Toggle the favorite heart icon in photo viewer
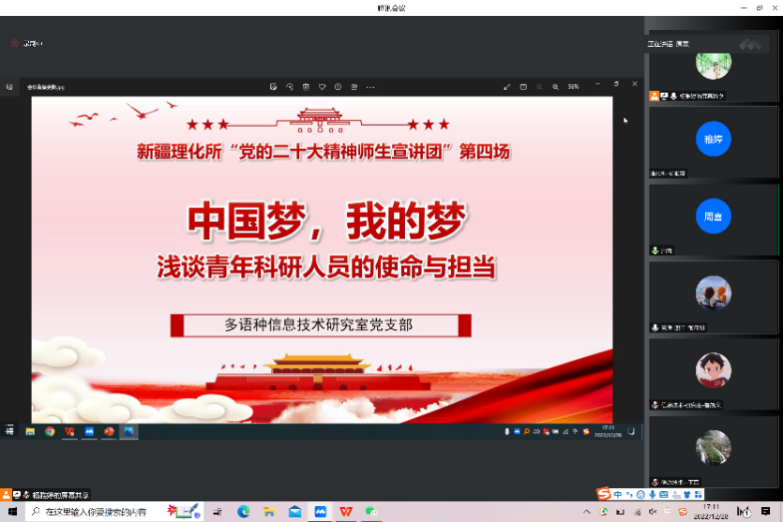This screenshot has height=522, width=783. click(322, 86)
